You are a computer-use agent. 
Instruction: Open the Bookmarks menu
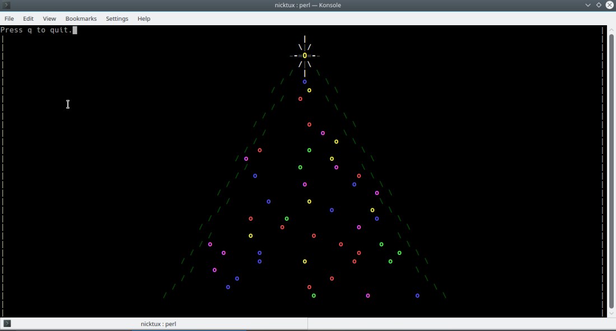tap(81, 18)
